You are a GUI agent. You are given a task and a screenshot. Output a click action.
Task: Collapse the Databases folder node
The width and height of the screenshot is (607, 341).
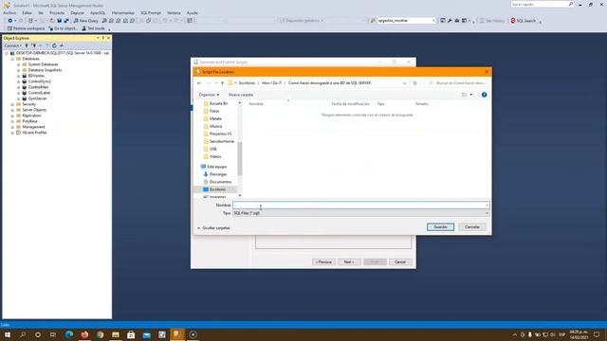point(12,59)
